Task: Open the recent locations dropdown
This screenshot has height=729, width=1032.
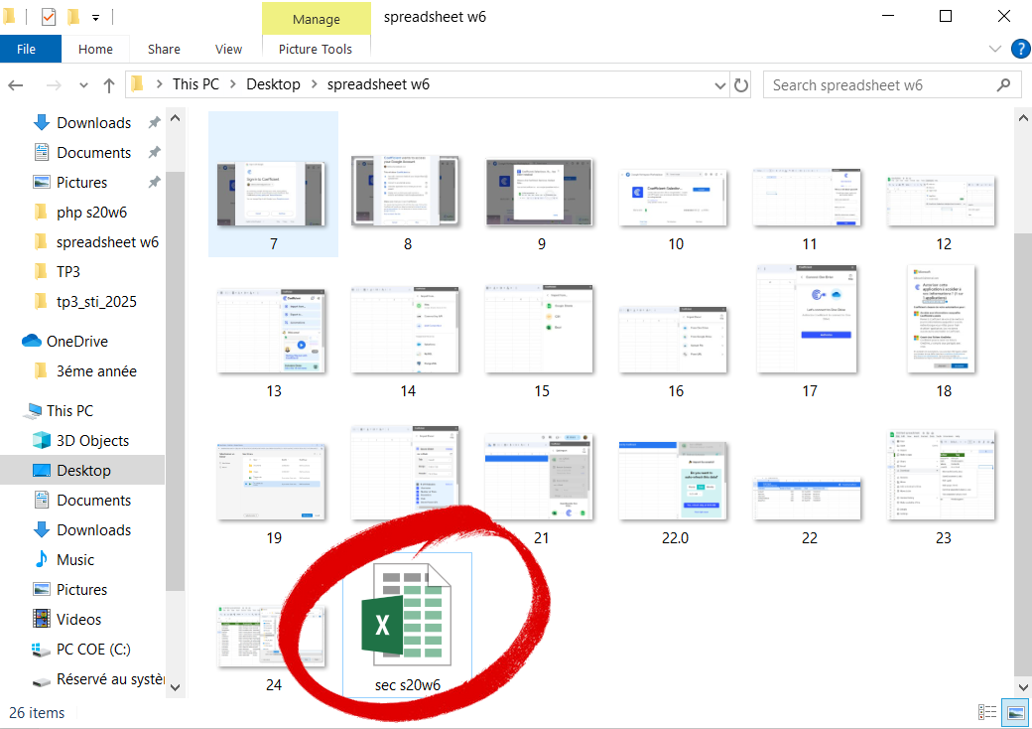Action: pyautogui.click(x=83, y=85)
